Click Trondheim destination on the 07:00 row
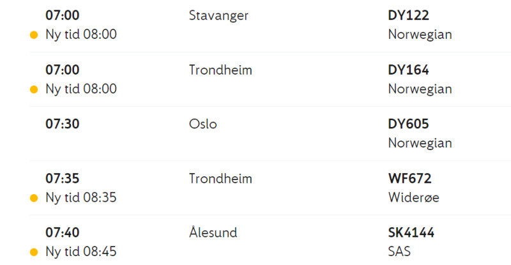 pos(220,70)
